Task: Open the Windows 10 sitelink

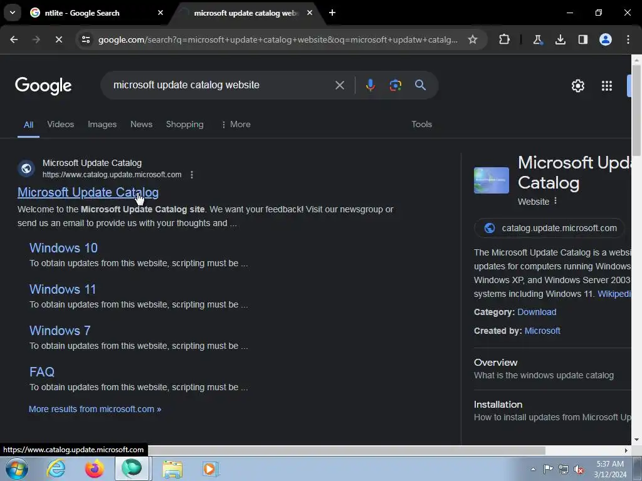Action: tap(63, 248)
